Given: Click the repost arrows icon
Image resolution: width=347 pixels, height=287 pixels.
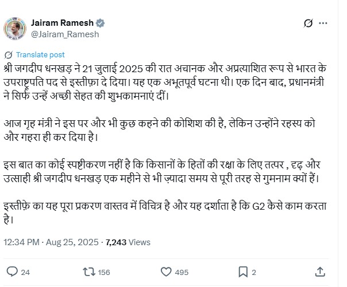Looking at the screenshot, I should 88,271.
